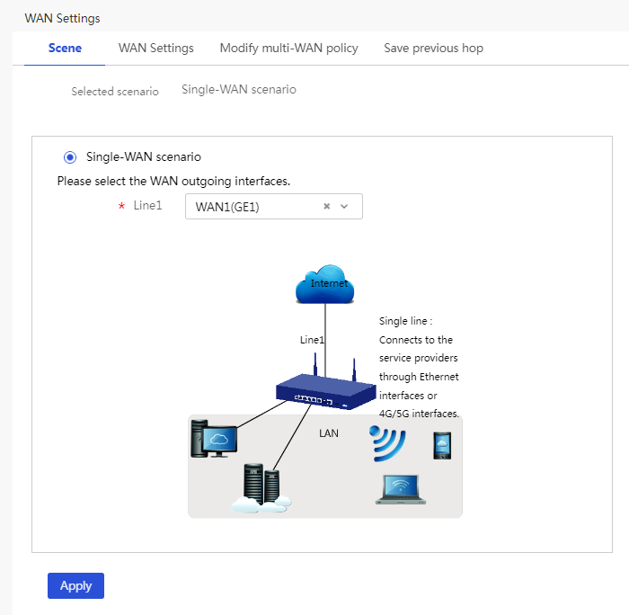Click the smartphone icon in the LAN area
This screenshot has height=615, width=629.
pos(442,445)
